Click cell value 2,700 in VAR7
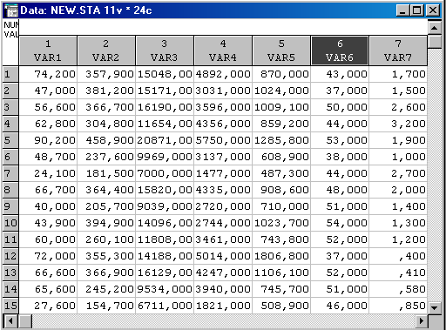This screenshot has height=330, width=446. [398, 173]
